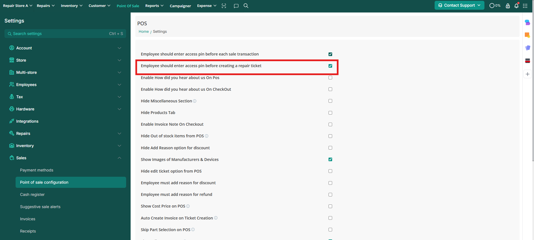534x240 pixels.
Task: Enable Hide Products Tab checkbox
Action: coord(330,113)
